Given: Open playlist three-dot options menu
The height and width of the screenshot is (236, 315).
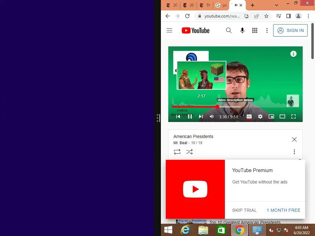Looking at the screenshot, I should (x=294, y=152).
